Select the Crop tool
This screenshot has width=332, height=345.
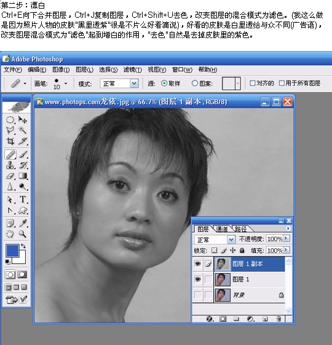(10, 141)
